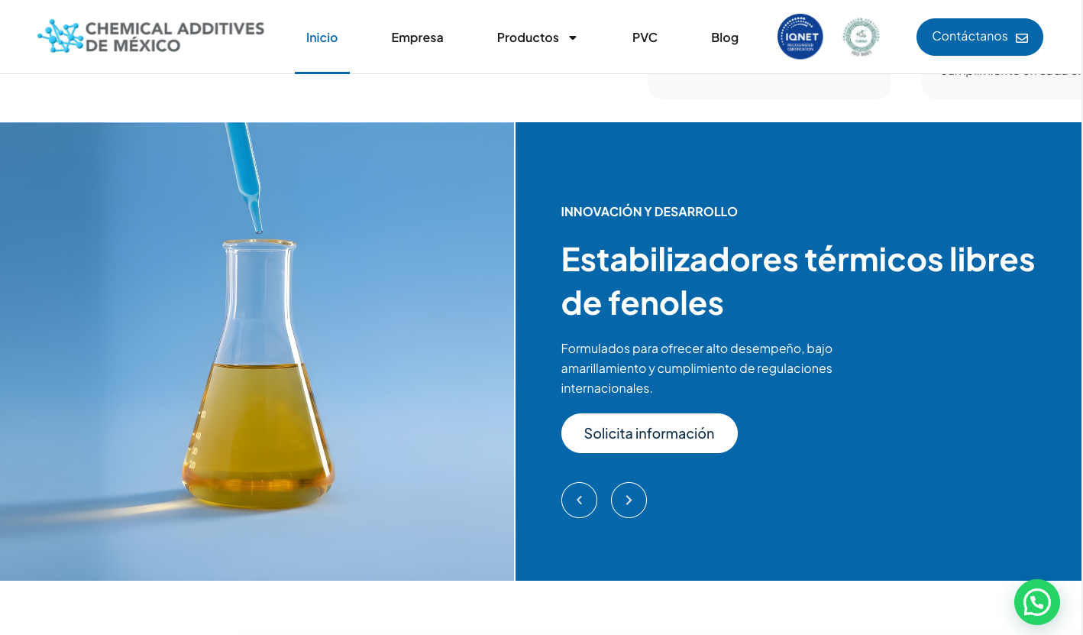This screenshot has width=1083, height=635.
Task: Go to the Empresa page
Action: 417,37
